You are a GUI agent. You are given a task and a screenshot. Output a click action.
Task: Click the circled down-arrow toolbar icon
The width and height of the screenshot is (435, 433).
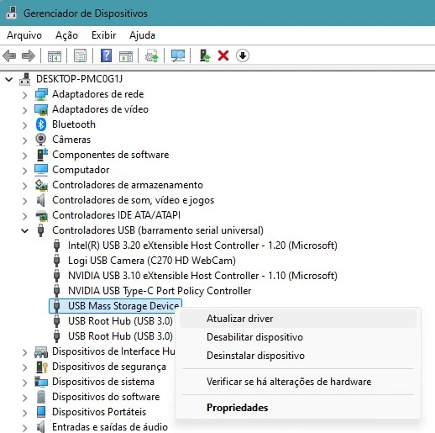243,55
